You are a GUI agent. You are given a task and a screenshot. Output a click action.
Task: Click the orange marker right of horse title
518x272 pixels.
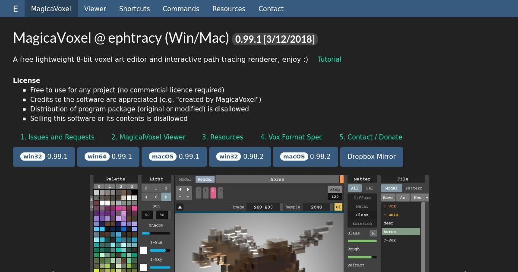pos(341,179)
